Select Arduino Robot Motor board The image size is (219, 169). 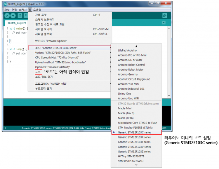pos(136,70)
